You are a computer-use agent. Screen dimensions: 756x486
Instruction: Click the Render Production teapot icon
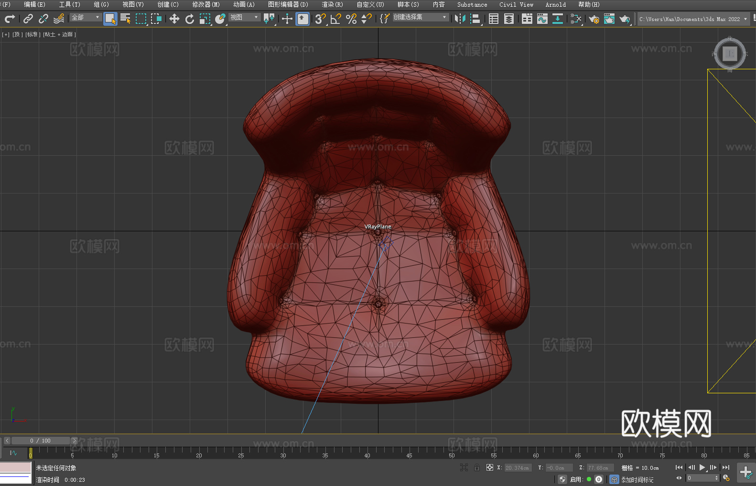point(625,19)
